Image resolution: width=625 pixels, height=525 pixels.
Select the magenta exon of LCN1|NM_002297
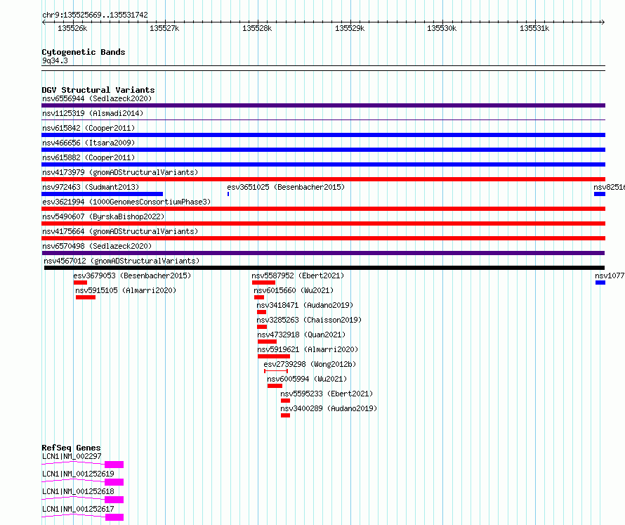pos(114,465)
